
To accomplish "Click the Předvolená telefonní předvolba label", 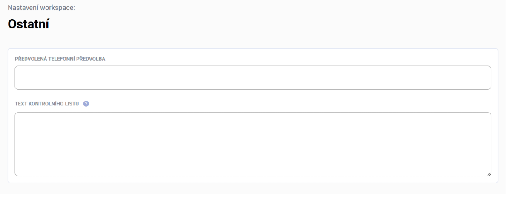I will click(x=60, y=59).
